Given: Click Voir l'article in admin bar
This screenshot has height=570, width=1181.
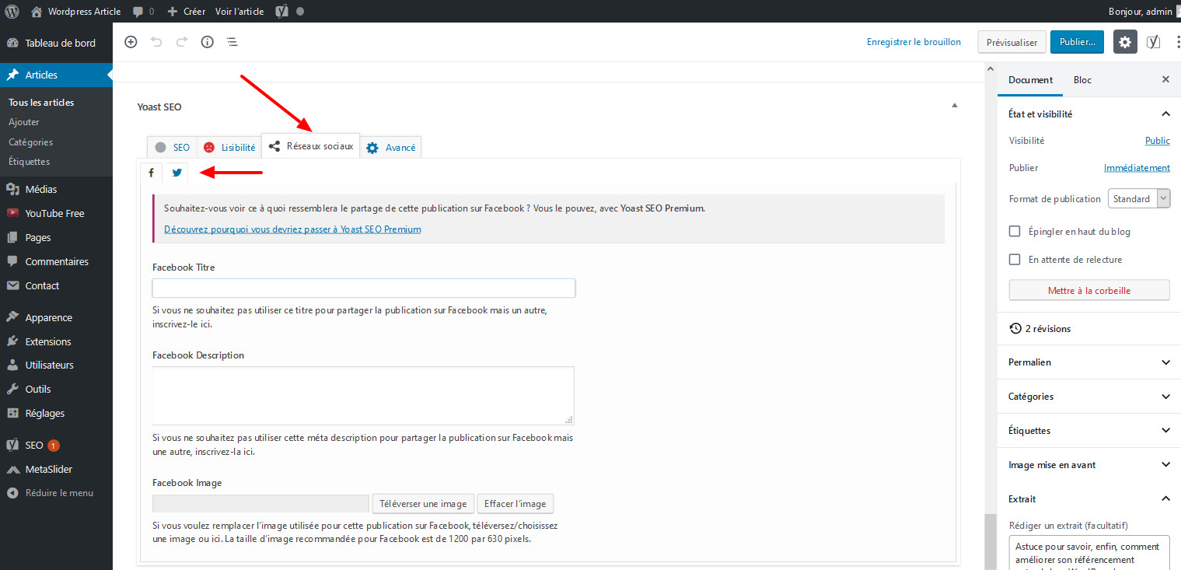Looking at the screenshot, I should [x=239, y=12].
